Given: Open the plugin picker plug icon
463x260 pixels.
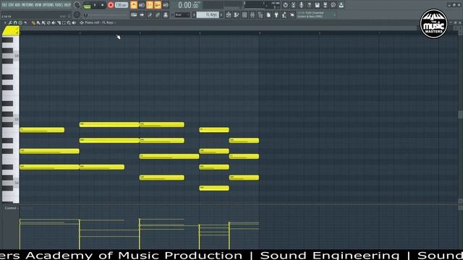Looking at the screenshot, I should pyautogui.click(x=276, y=14).
